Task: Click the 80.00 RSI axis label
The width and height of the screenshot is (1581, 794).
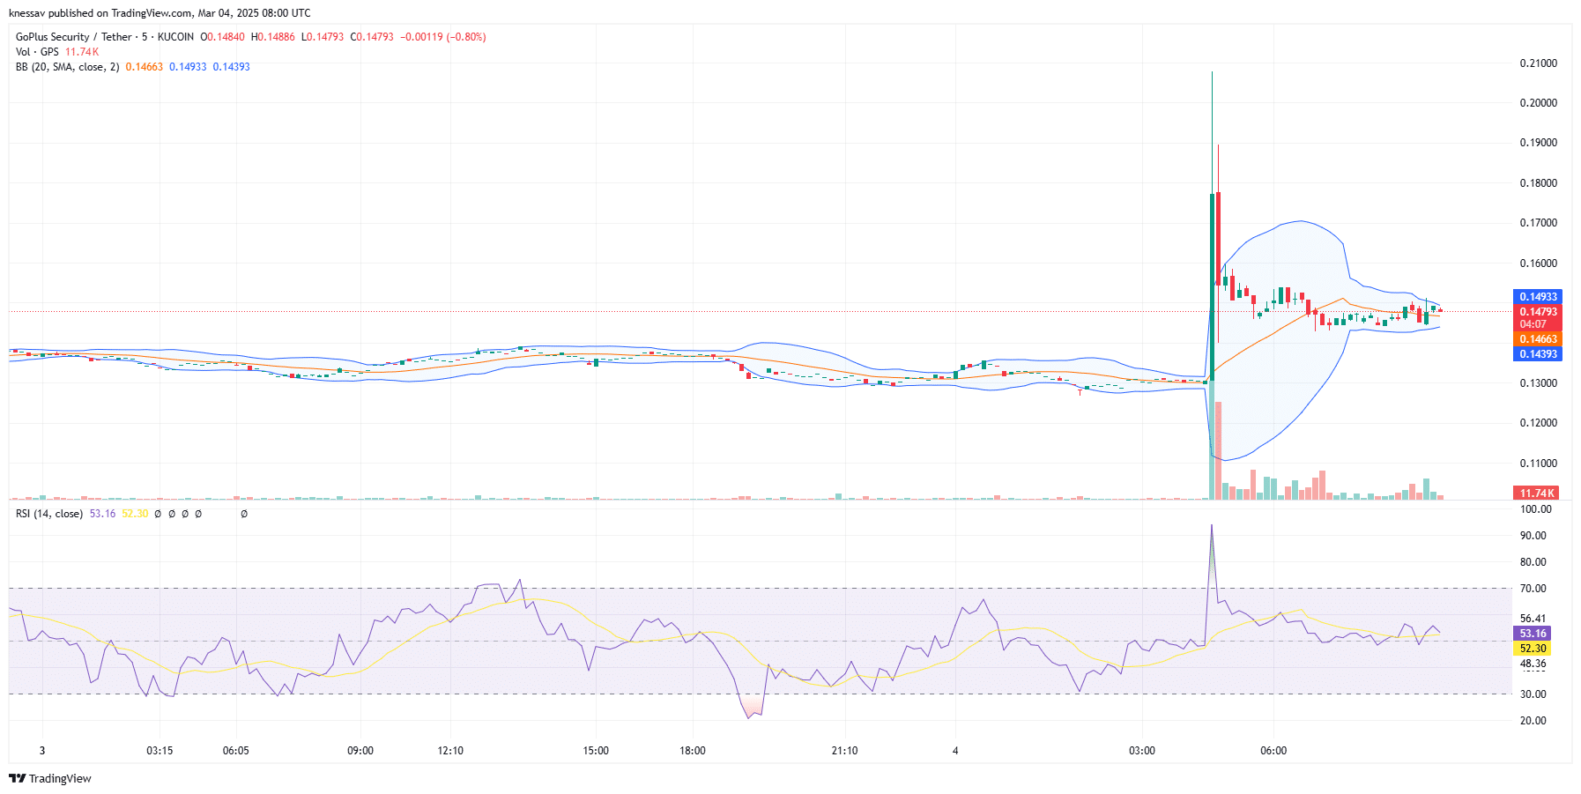Action: pos(1533,562)
